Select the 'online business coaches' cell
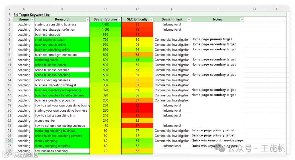 coord(62,70)
